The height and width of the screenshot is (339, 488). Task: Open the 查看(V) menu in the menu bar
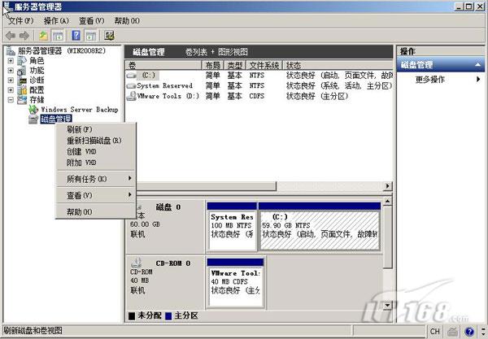pyautogui.click(x=91, y=21)
